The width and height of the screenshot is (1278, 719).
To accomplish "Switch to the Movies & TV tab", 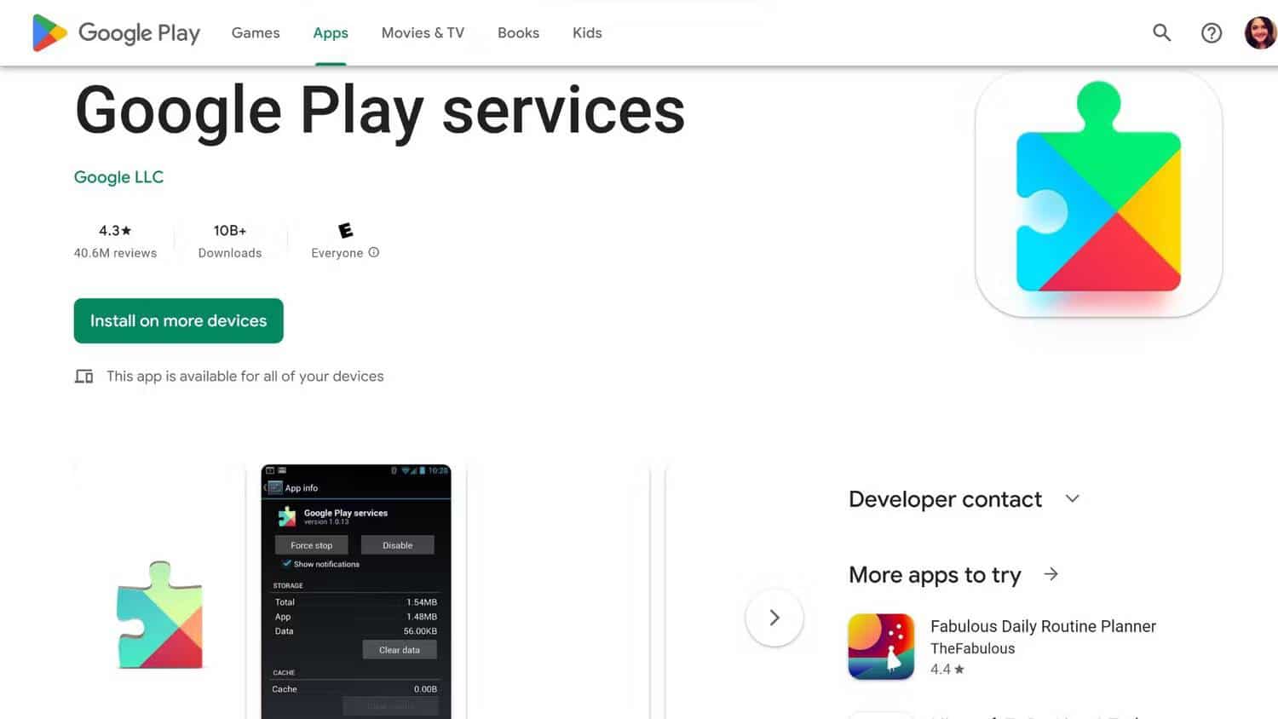I will point(423,32).
